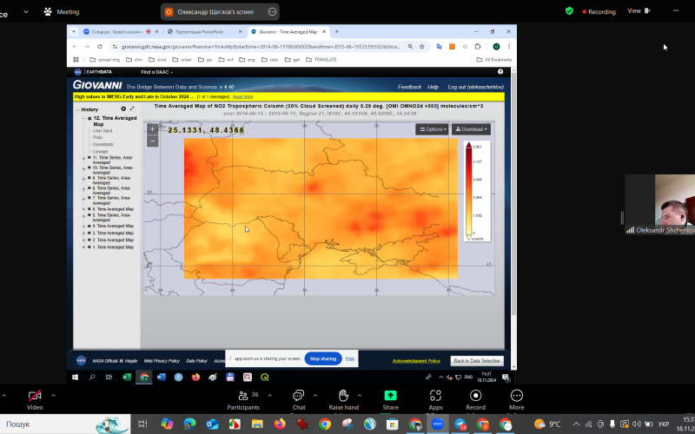Expand the 11. Time Series entry
The height and width of the screenshot is (434, 695).
(x=83, y=158)
